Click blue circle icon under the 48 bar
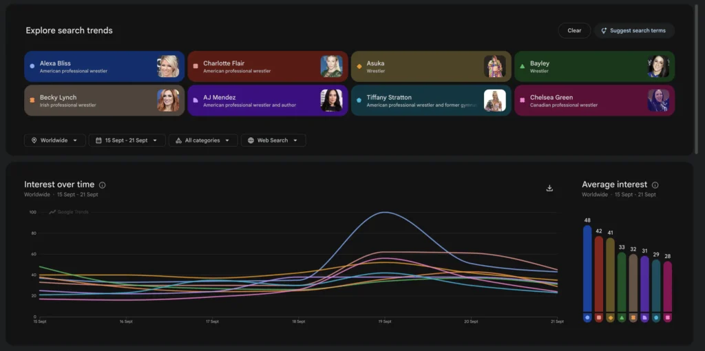 (x=587, y=318)
